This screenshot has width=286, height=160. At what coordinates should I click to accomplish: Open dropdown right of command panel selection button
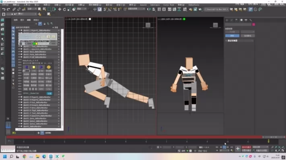pos(247,32)
